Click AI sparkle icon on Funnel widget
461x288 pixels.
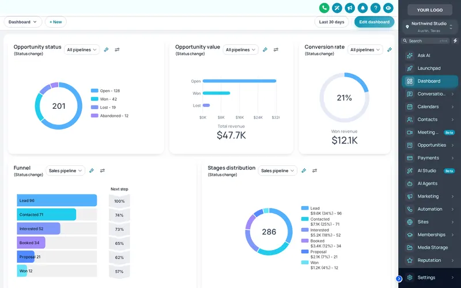92,170
